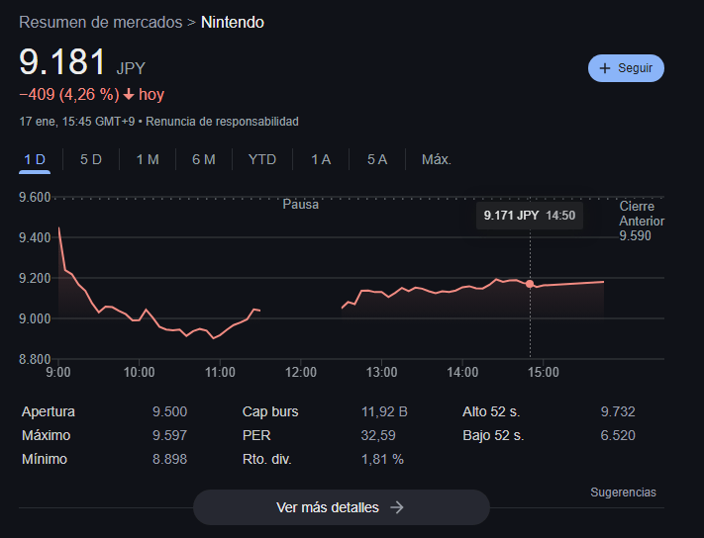Click the 17 ene, 15:45 GMT+9 timestamp
The width and height of the screenshot is (704, 538).
(x=77, y=122)
